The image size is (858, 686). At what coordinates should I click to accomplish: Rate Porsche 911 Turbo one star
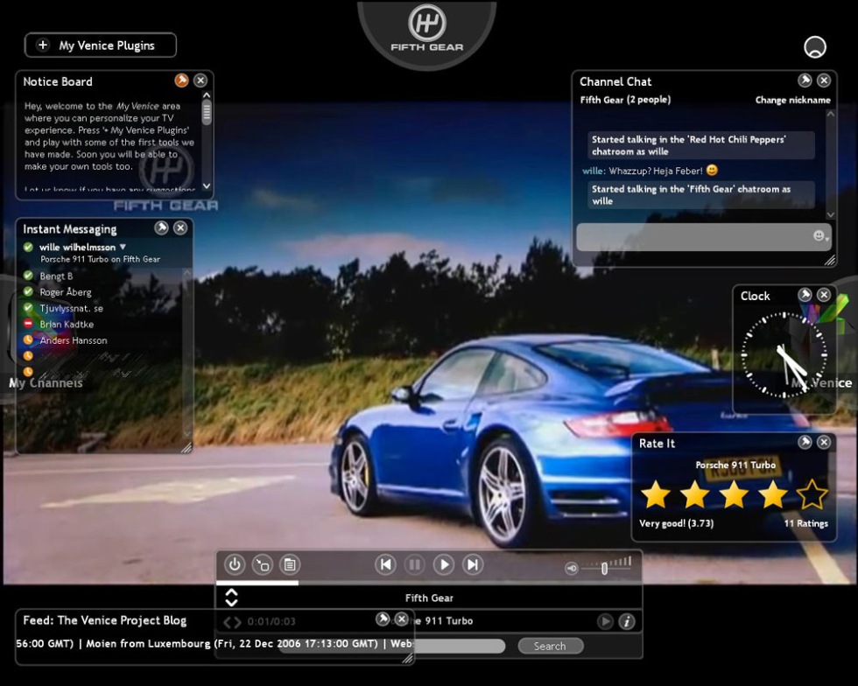(x=656, y=494)
